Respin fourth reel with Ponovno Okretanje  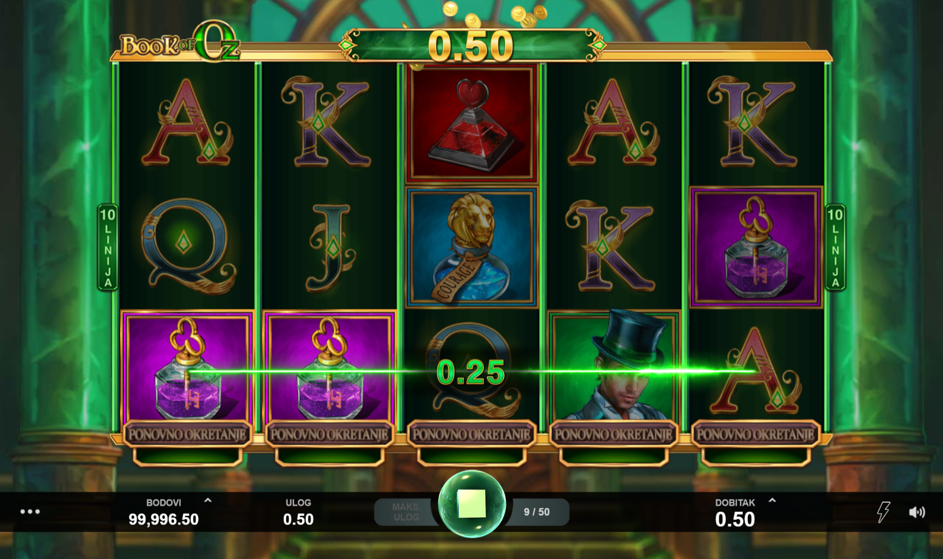tap(613, 434)
